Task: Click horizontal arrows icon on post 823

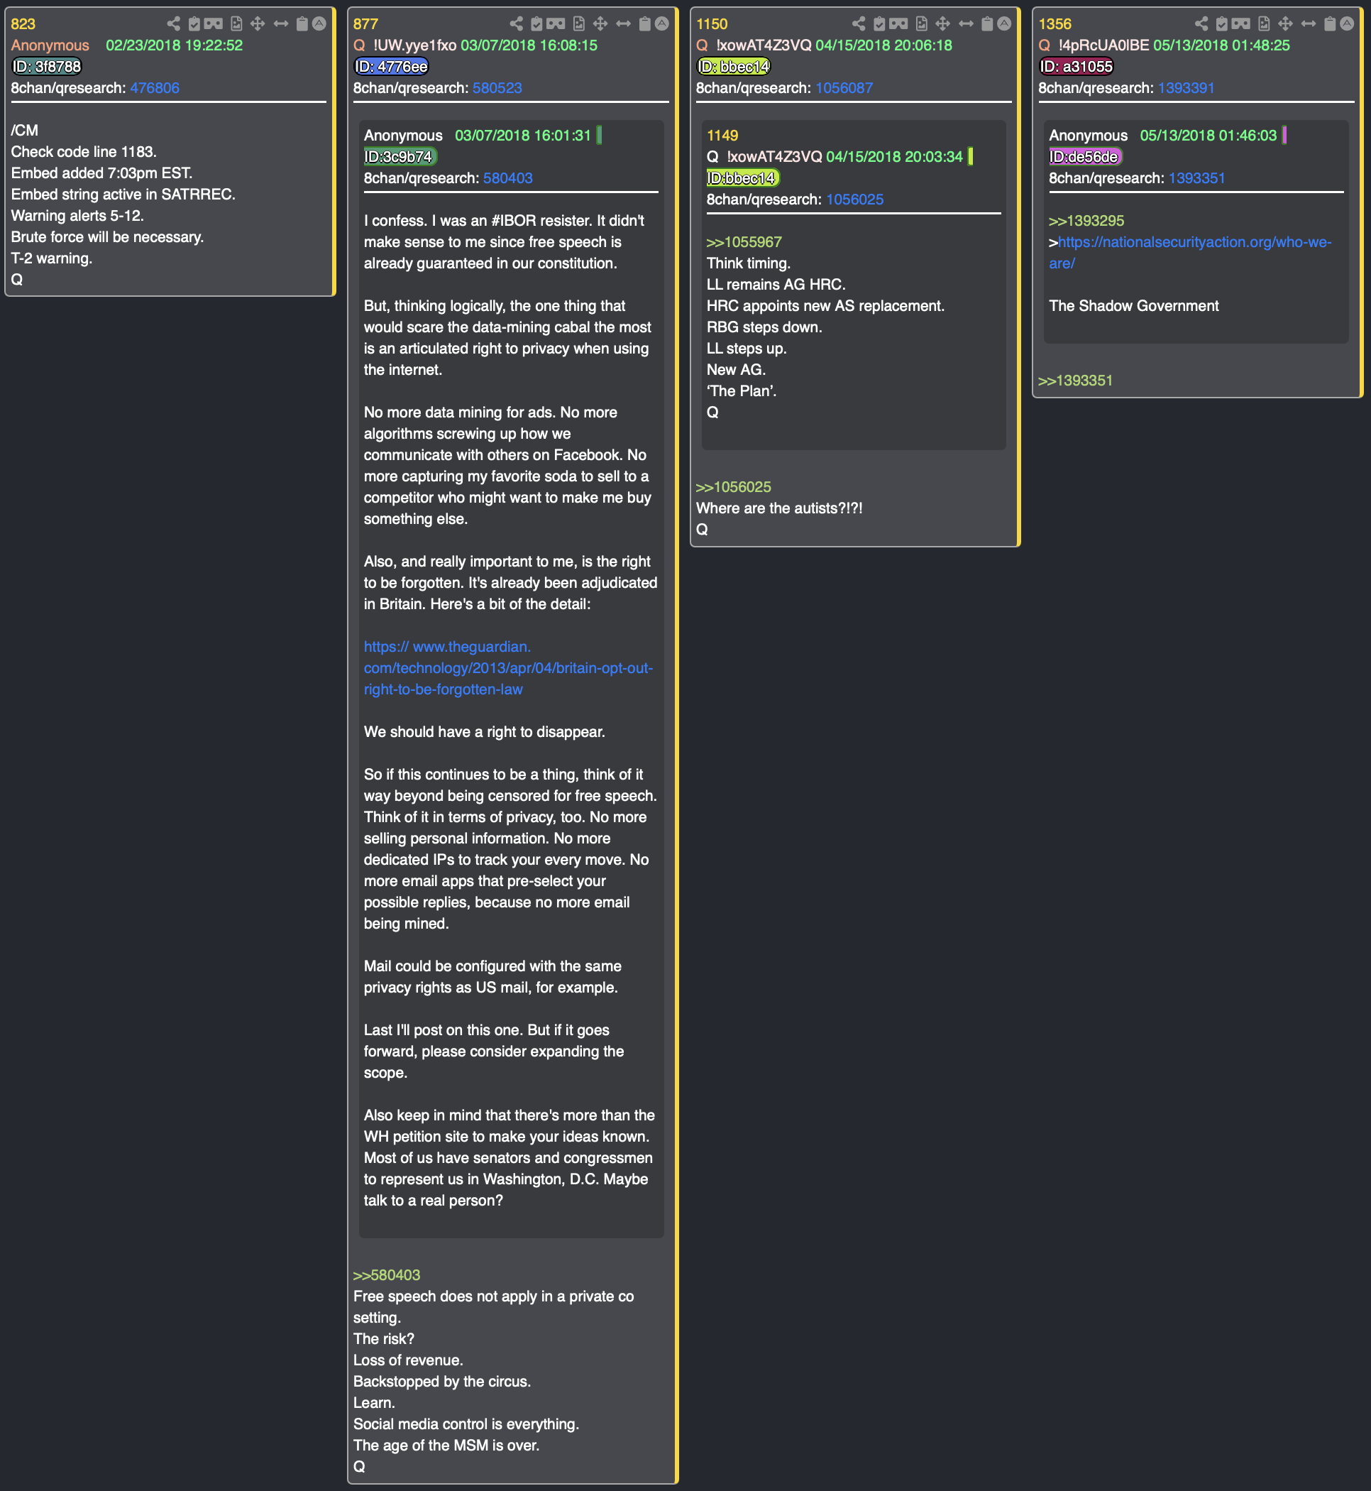Action: point(280,23)
